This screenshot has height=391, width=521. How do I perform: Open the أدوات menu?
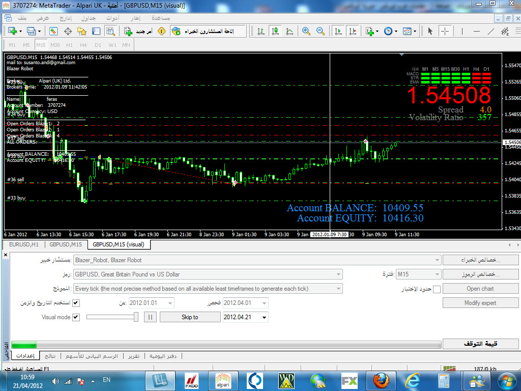coord(112,18)
